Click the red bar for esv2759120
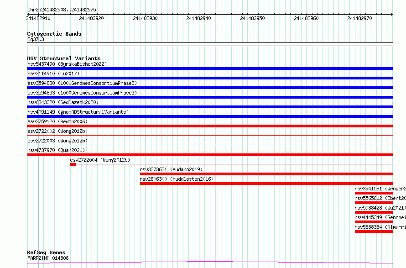The width and height of the screenshot is (406, 268). pyautogui.click(x=210, y=126)
